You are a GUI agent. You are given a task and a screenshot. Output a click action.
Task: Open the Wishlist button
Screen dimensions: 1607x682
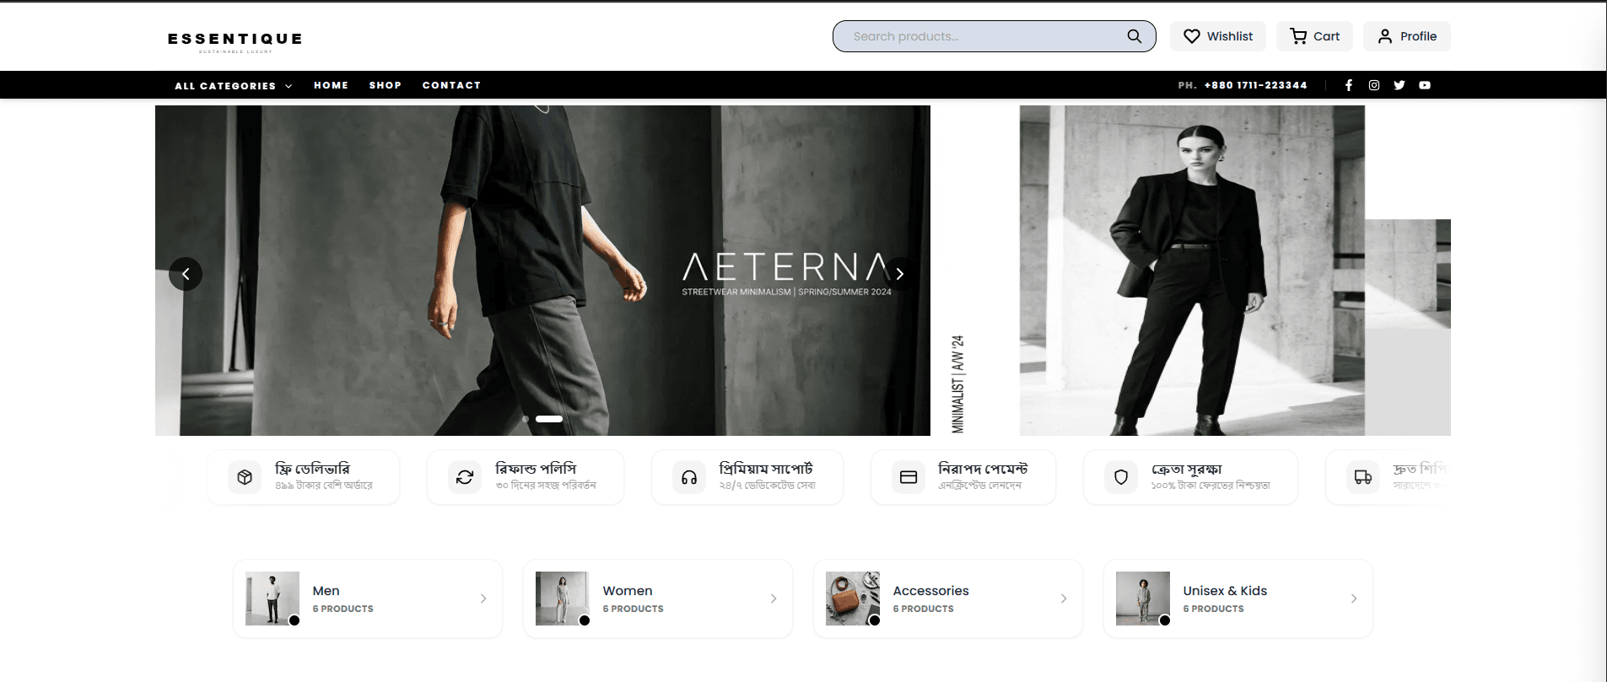pyautogui.click(x=1217, y=36)
